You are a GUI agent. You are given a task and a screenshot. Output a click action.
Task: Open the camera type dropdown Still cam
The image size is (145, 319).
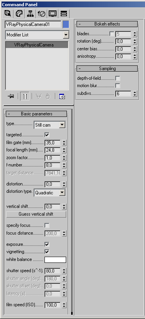(x=49, y=125)
